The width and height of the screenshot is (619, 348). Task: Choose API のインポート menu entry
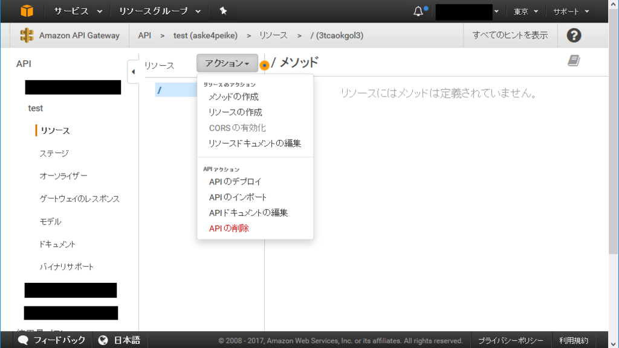[x=238, y=197]
